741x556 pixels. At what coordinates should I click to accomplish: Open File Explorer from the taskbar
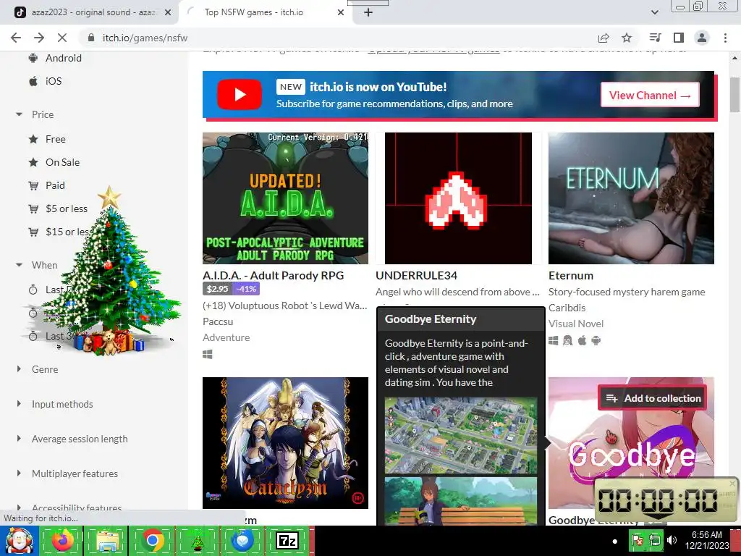107,540
